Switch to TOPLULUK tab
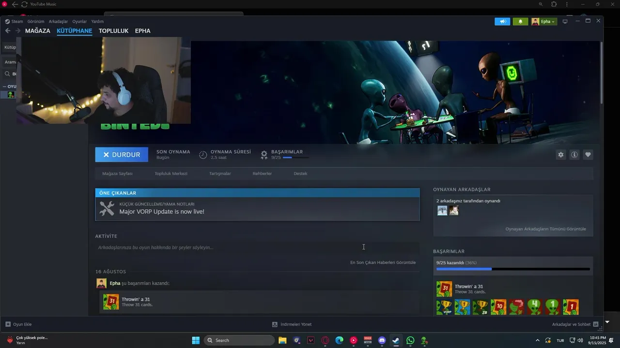620x348 pixels. 113,31
